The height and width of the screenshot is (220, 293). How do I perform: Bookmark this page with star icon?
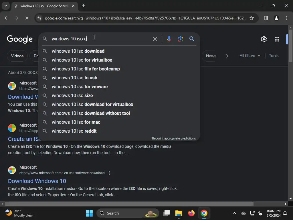click(252, 18)
